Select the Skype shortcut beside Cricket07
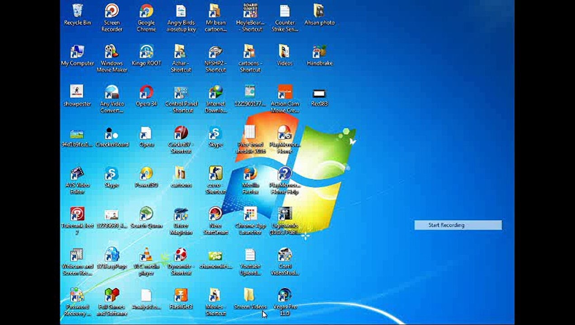Image resolution: width=575 pixels, height=325 pixels. (216, 137)
